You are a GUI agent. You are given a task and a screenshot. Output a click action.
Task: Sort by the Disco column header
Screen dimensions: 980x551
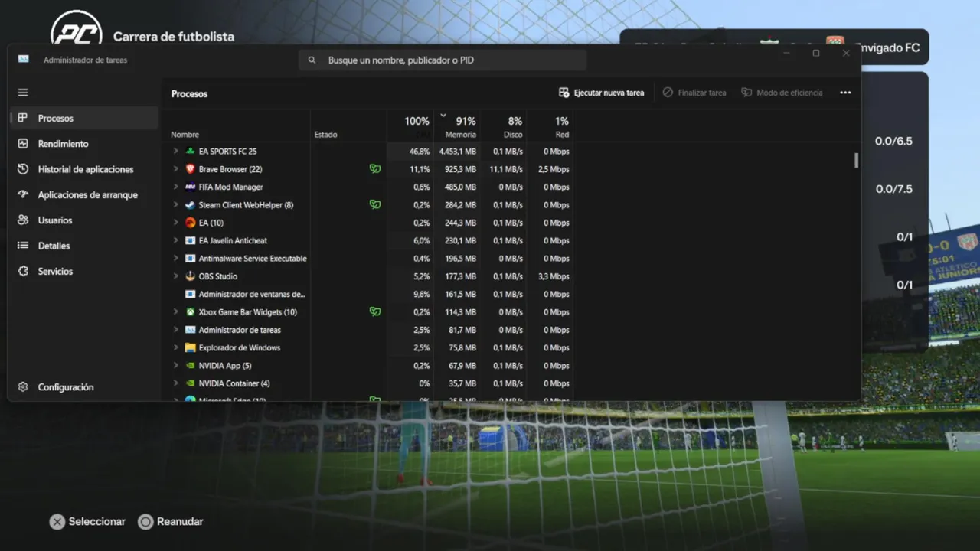[504, 126]
